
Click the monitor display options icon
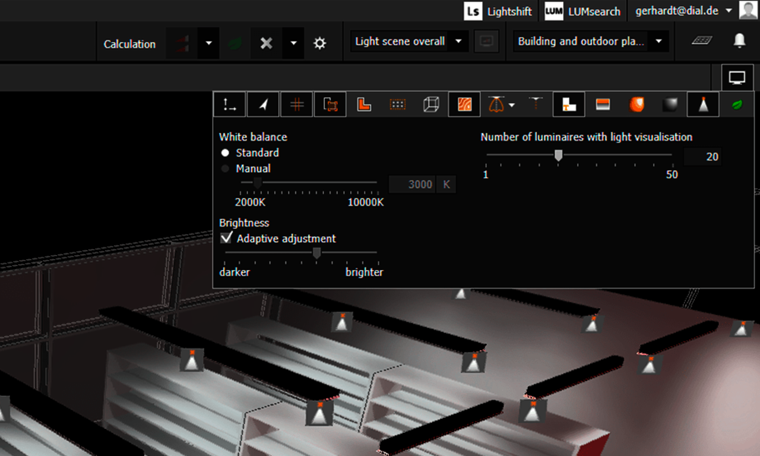737,78
